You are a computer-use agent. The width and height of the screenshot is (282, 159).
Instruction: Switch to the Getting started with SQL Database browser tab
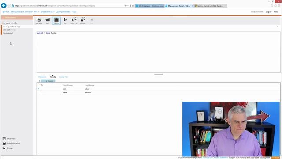point(211,6)
